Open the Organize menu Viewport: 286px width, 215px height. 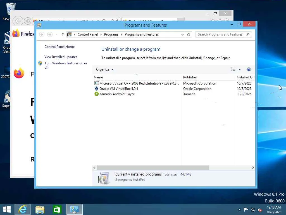(105, 69)
